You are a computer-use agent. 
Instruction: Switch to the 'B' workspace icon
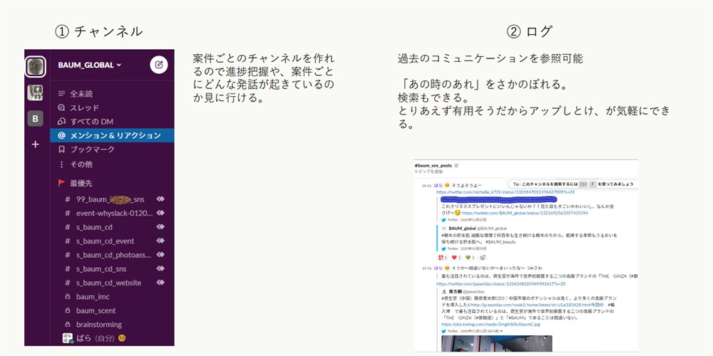pos(35,119)
